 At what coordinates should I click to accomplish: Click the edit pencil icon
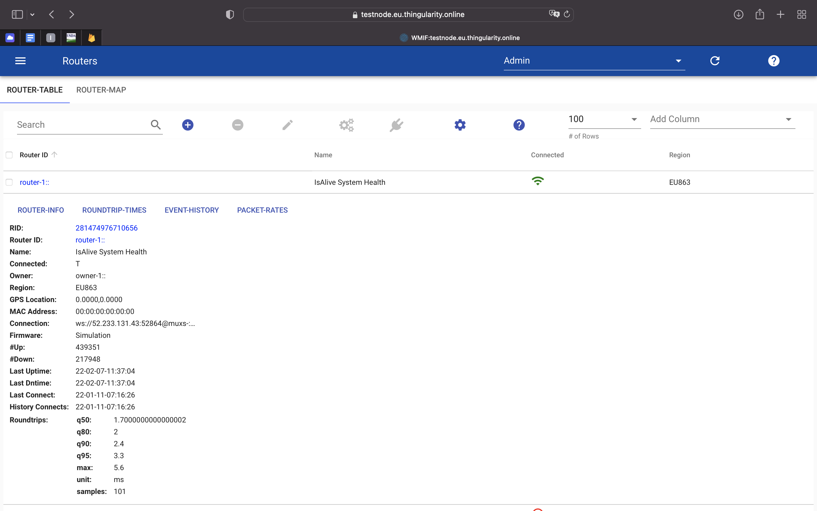tap(287, 125)
